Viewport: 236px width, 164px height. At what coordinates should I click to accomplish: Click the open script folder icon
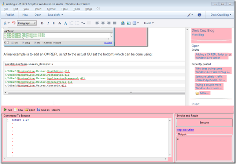point(26,110)
